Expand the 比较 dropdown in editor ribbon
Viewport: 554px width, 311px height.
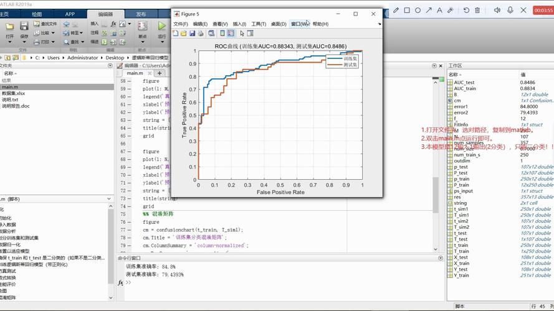54,33
